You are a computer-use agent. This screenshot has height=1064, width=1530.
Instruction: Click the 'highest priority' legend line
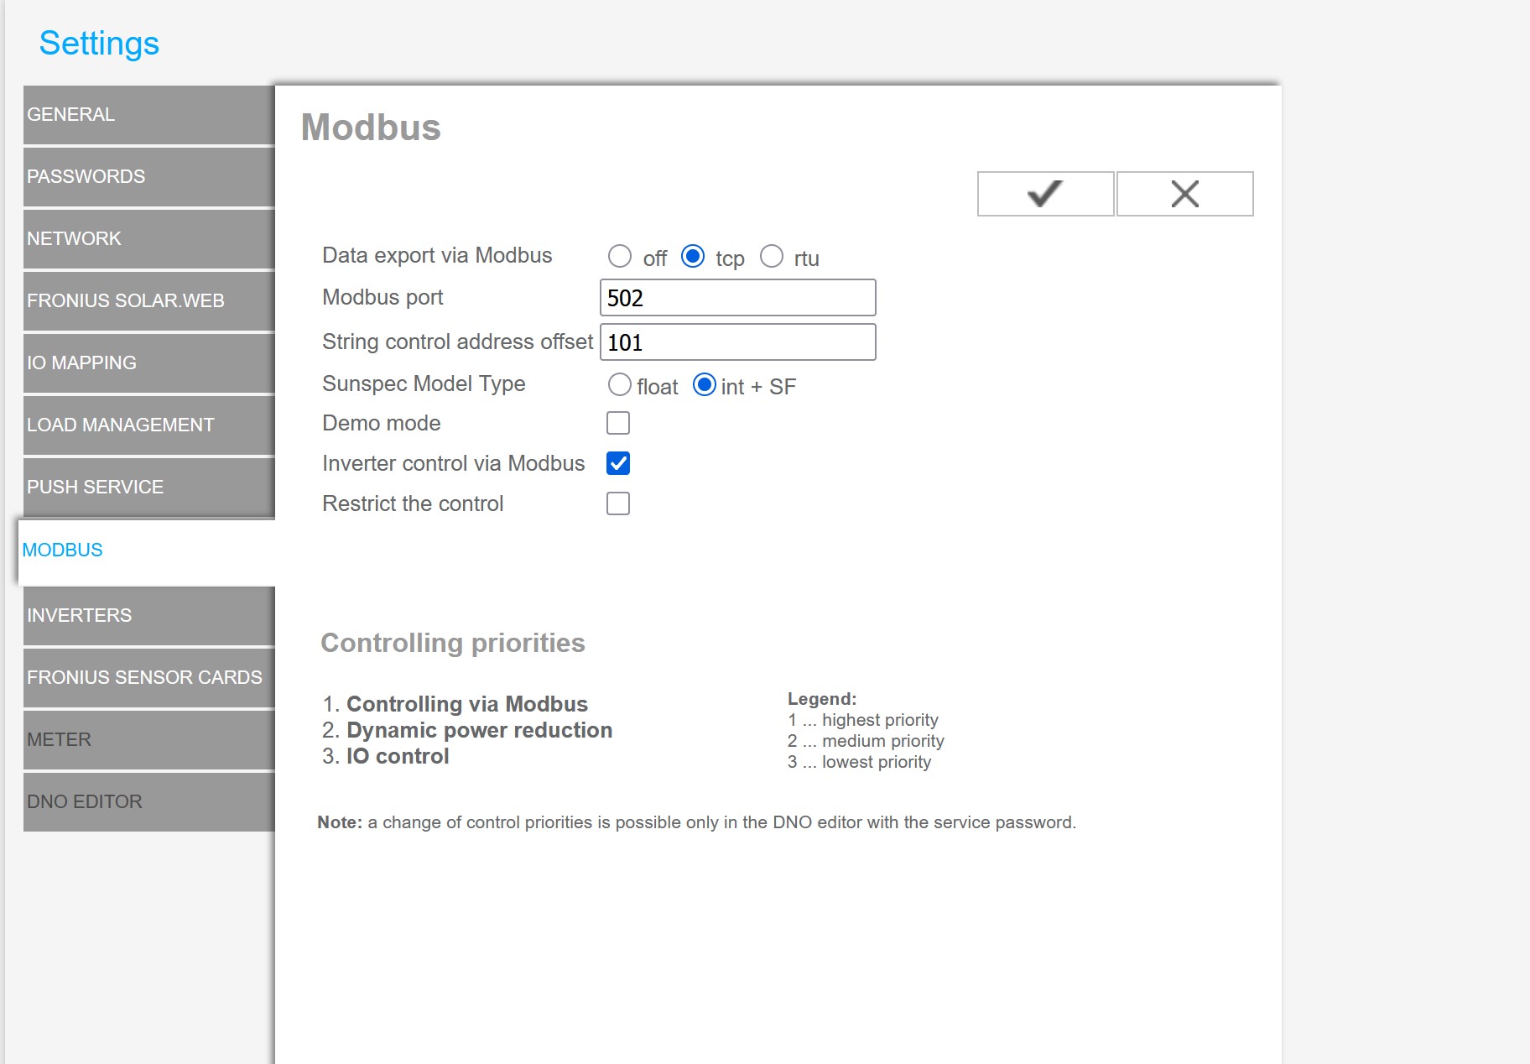pos(863,720)
